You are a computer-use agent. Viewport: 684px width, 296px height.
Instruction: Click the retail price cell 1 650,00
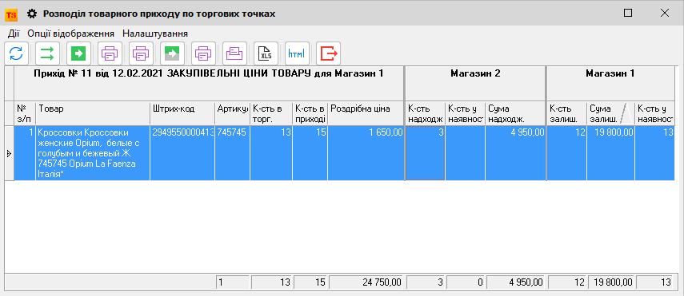point(366,153)
